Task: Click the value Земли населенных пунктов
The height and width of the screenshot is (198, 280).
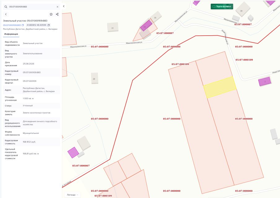Action: [37, 113]
